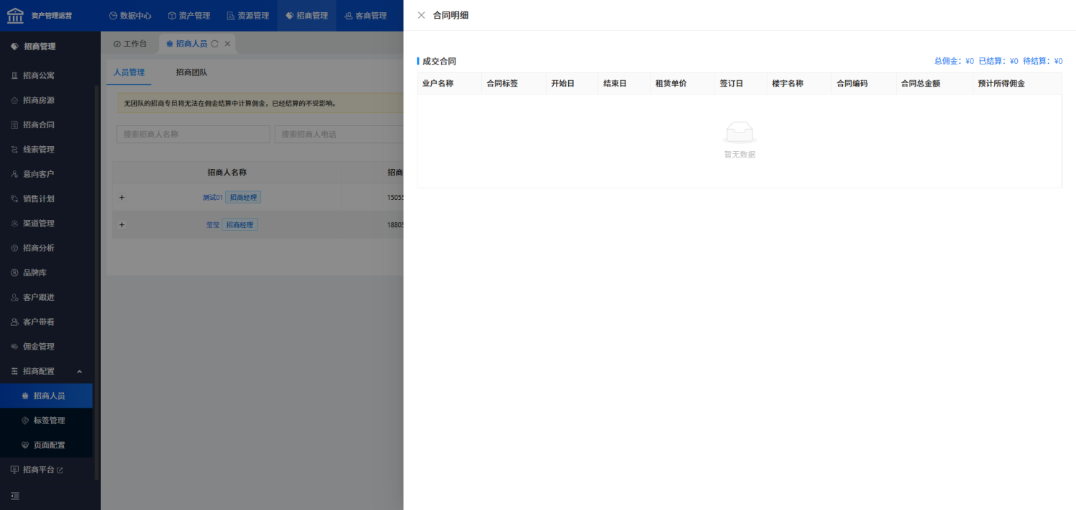Switch to the 招商团队 tab
Screen dimensions: 1076x510
(192, 72)
